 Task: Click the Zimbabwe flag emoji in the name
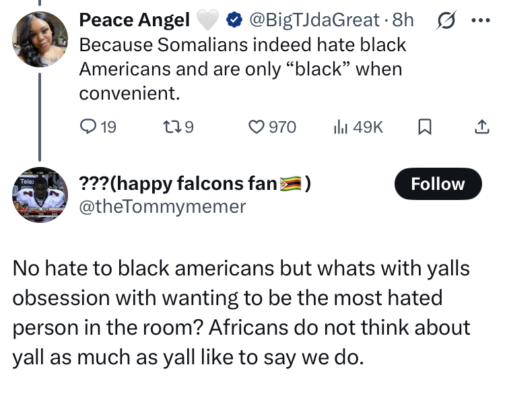click(293, 183)
